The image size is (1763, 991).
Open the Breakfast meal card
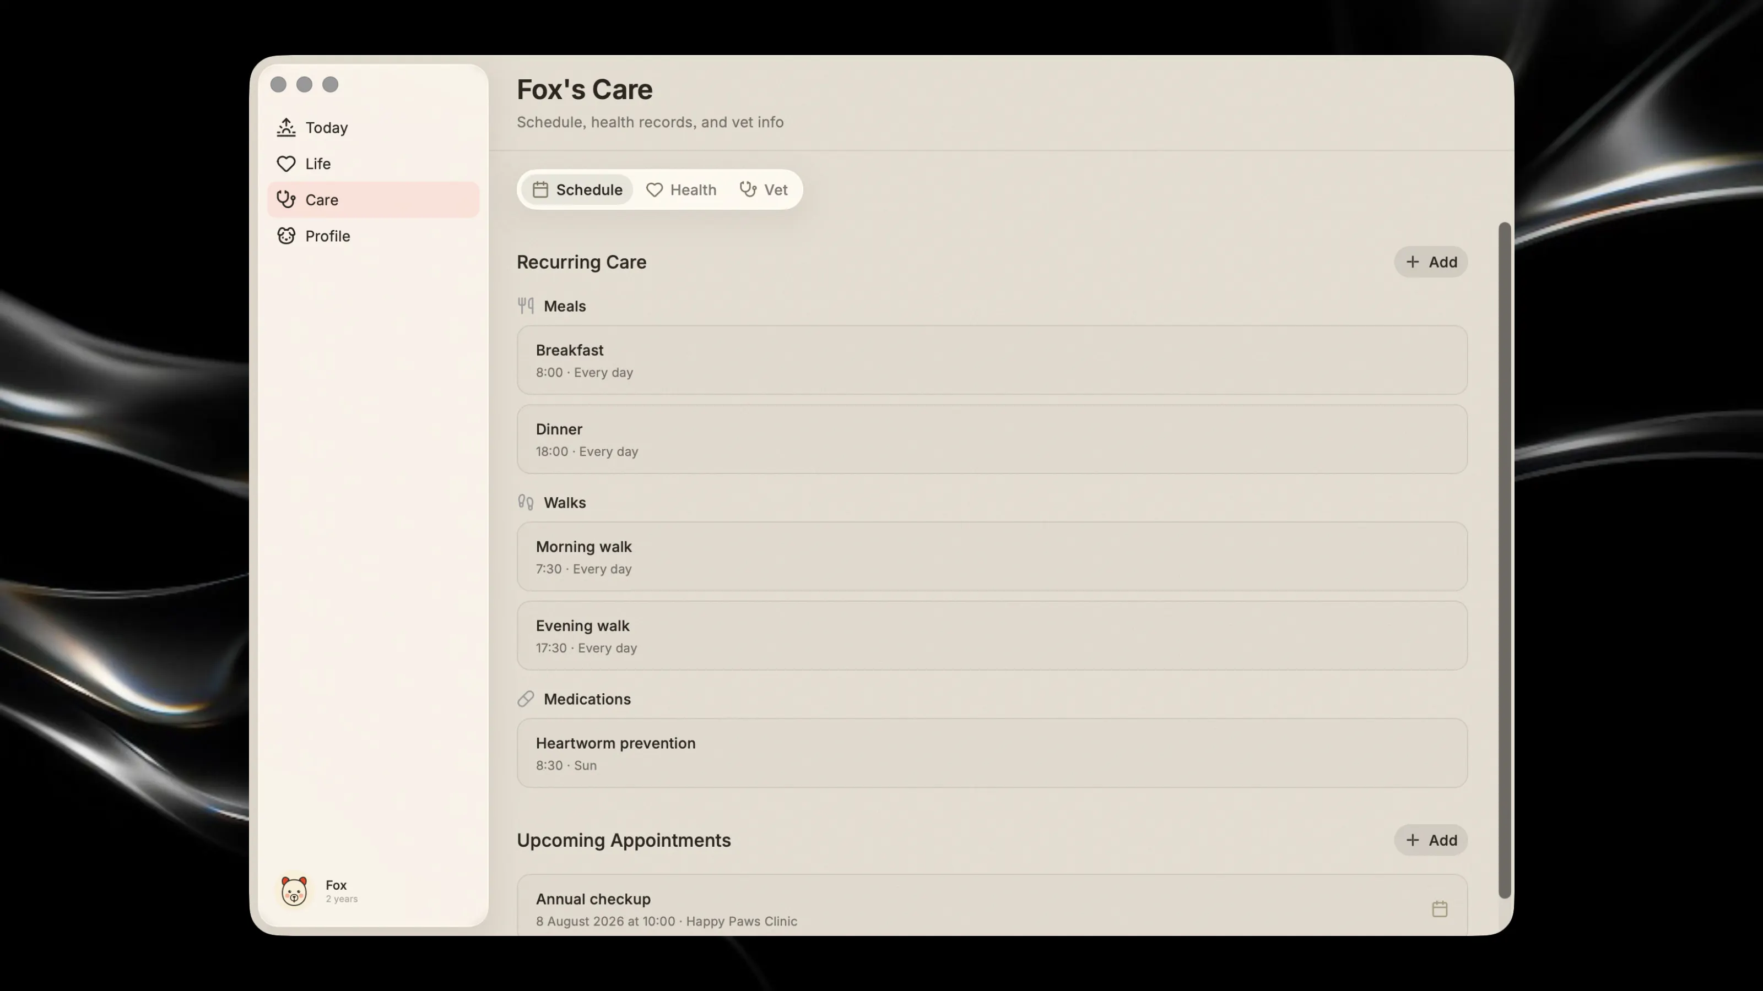pyautogui.click(x=992, y=361)
